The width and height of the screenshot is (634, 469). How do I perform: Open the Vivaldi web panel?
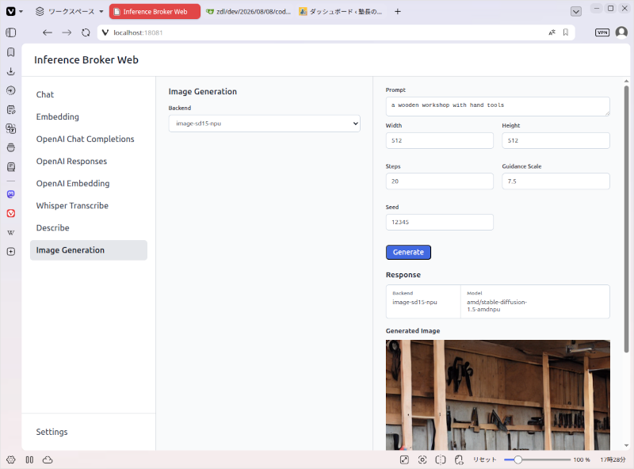(x=11, y=213)
